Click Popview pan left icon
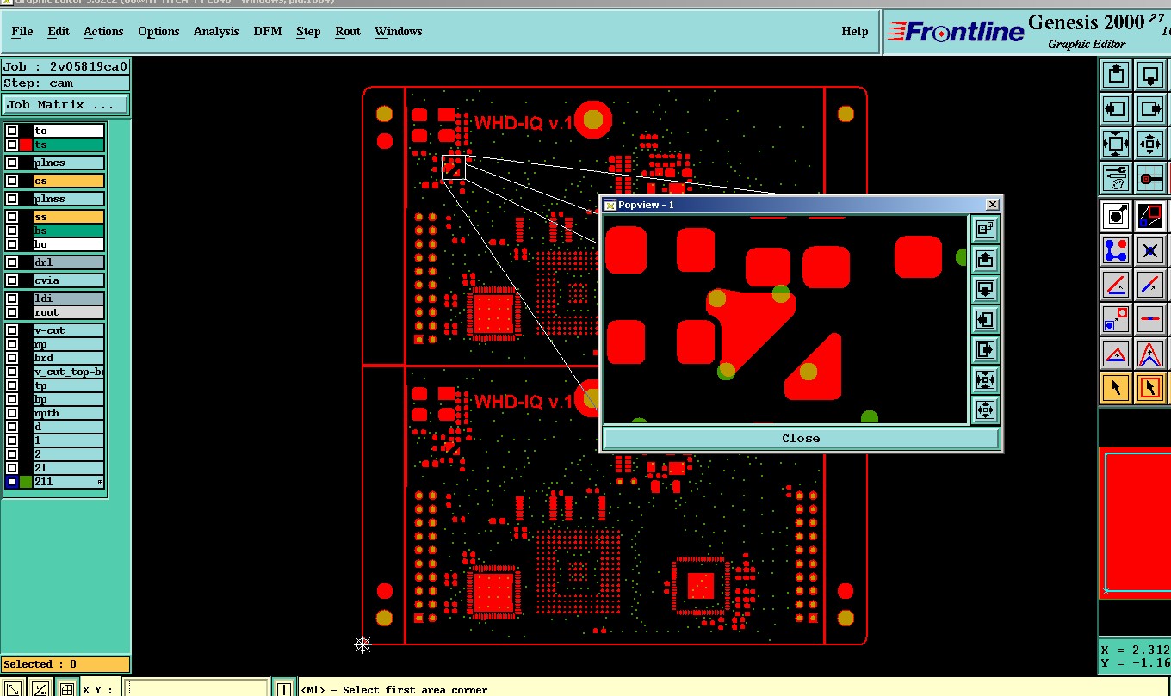The width and height of the screenshot is (1171, 696). point(985,319)
